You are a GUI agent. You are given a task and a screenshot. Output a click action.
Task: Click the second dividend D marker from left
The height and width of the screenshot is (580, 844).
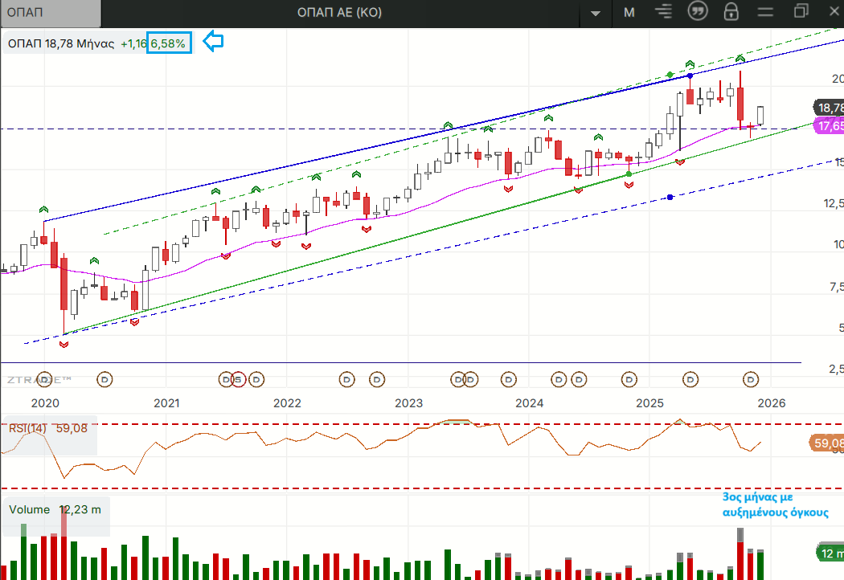coord(104,378)
